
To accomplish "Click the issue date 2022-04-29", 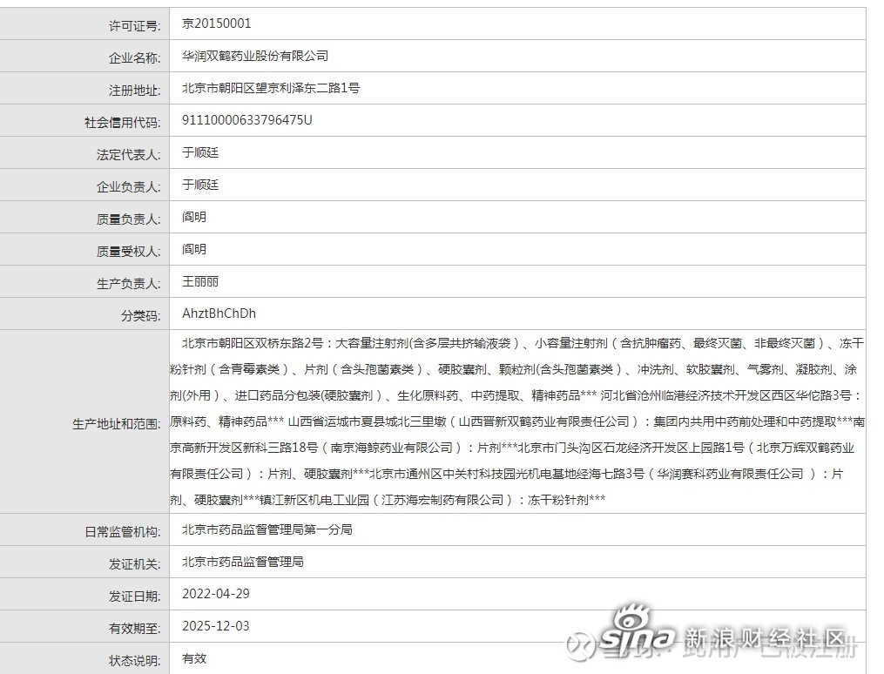I will point(216,593).
